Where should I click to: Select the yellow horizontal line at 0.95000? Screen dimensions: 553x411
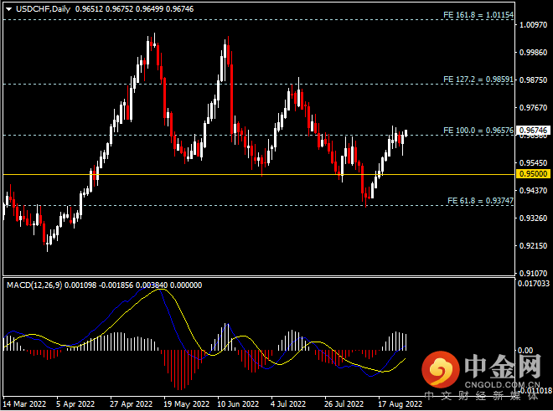click(259, 174)
